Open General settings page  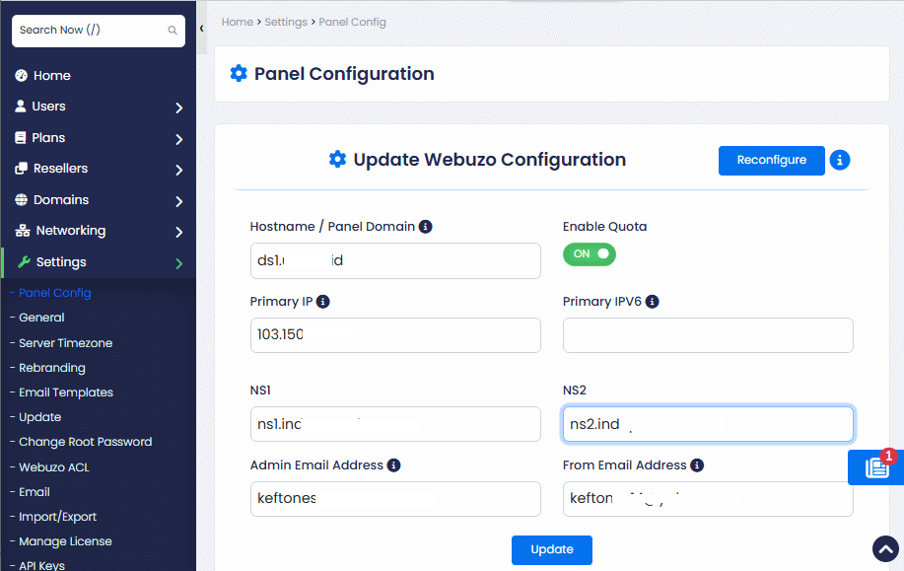pos(41,318)
